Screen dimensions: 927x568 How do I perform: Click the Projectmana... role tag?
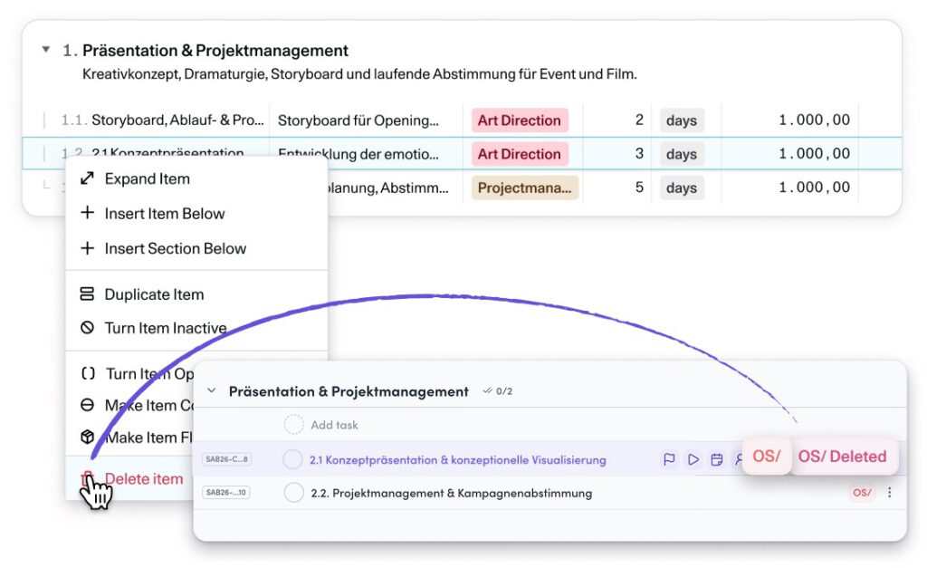click(x=524, y=188)
